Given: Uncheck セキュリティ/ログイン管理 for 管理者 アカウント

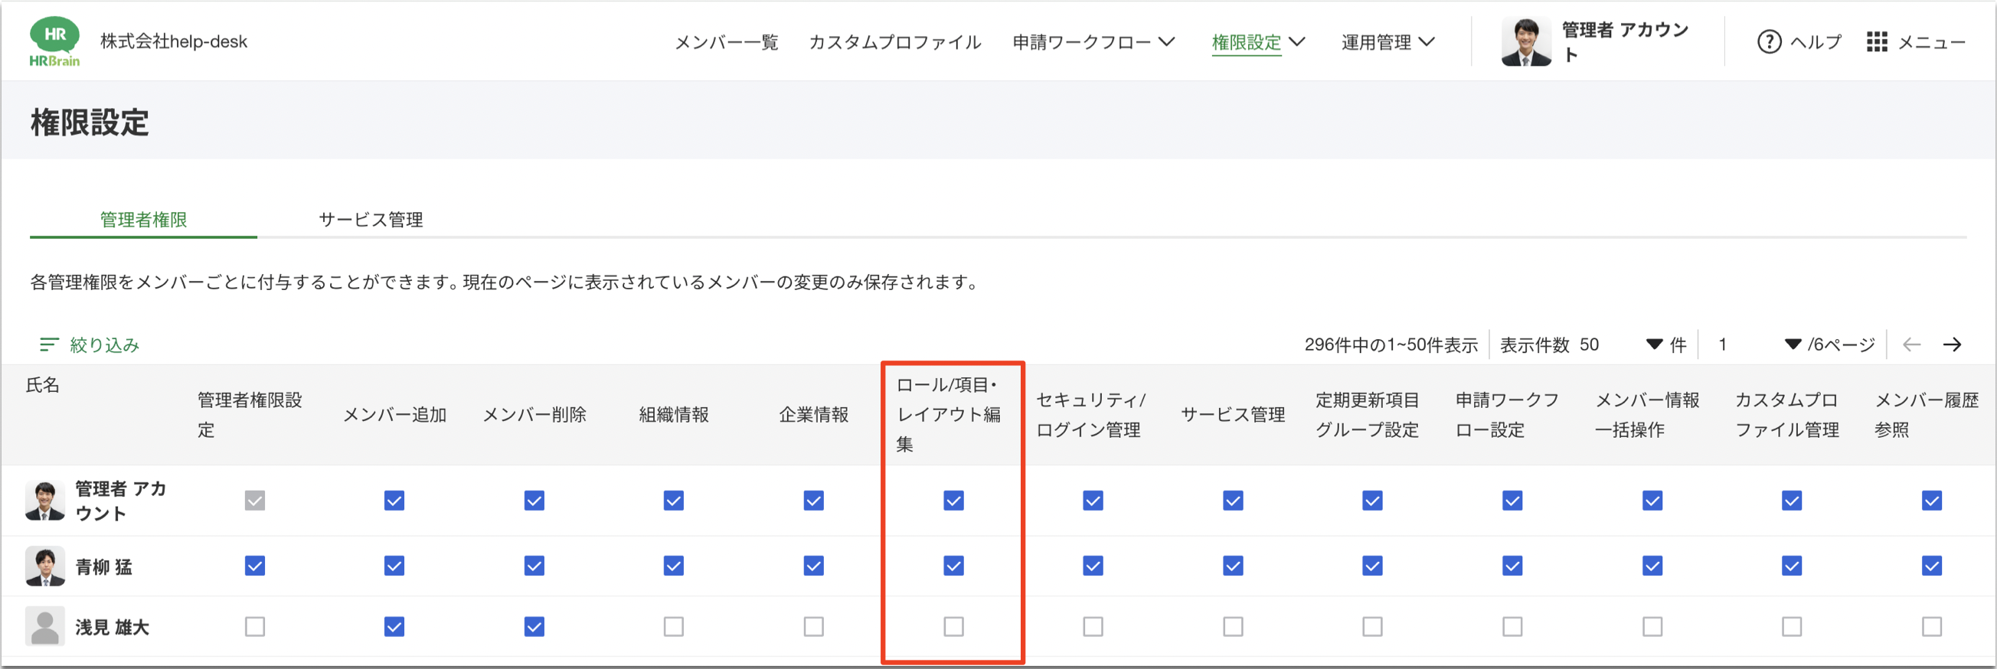Looking at the screenshot, I should click(1093, 501).
